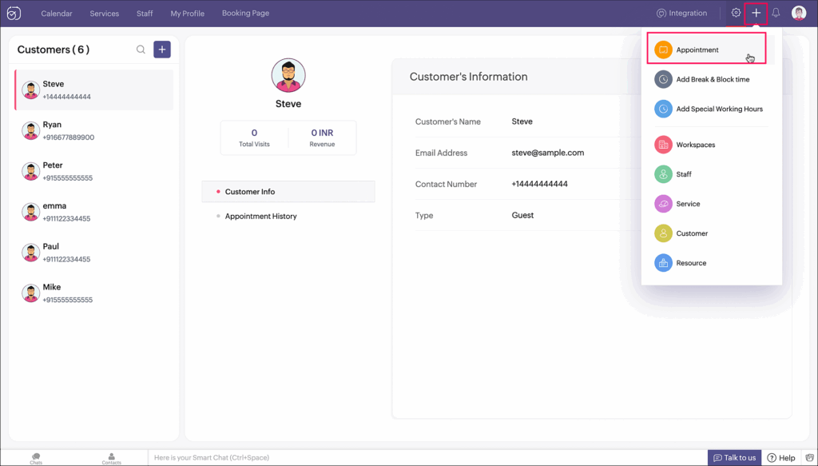Click Peter's avatar in customer list
The height and width of the screenshot is (466, 818).
tap(31, 171)
